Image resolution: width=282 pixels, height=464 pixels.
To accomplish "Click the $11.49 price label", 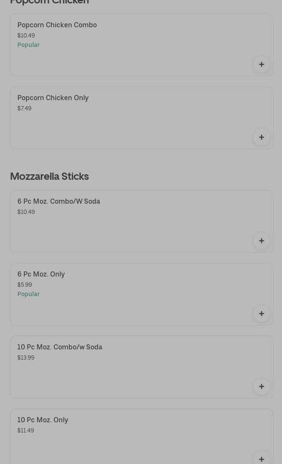I will coord(25,430).
